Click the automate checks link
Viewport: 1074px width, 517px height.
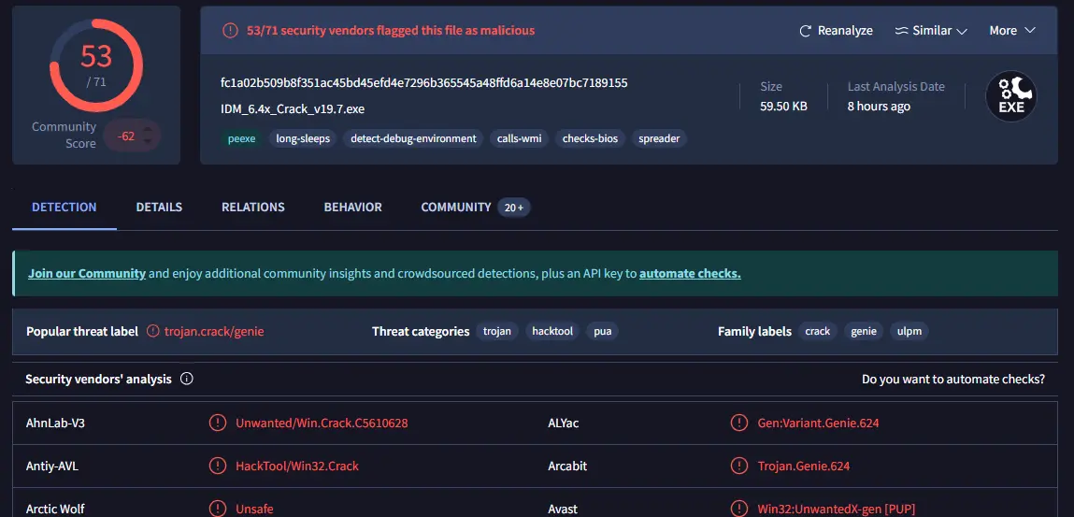pyautogui.click(x=690, y=273)
